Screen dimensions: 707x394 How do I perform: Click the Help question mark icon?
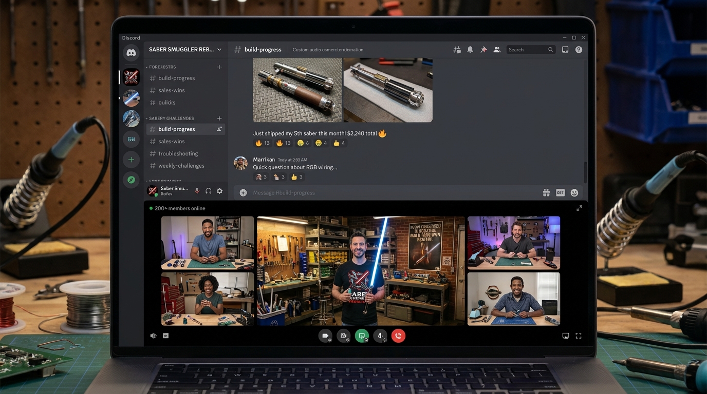coord(579,50)
